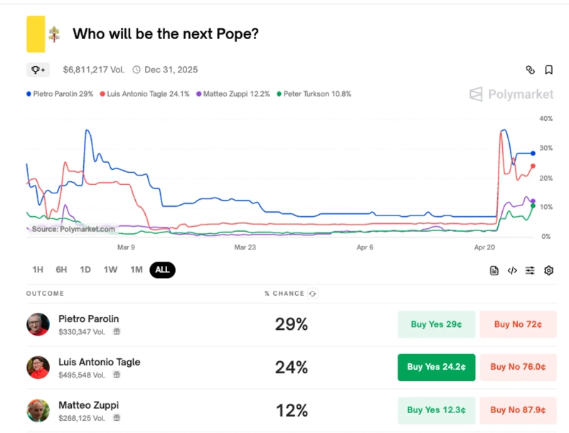Toggle the % Chance refresh icon
This screenshot has height=433, width=569.
(313, 294)
